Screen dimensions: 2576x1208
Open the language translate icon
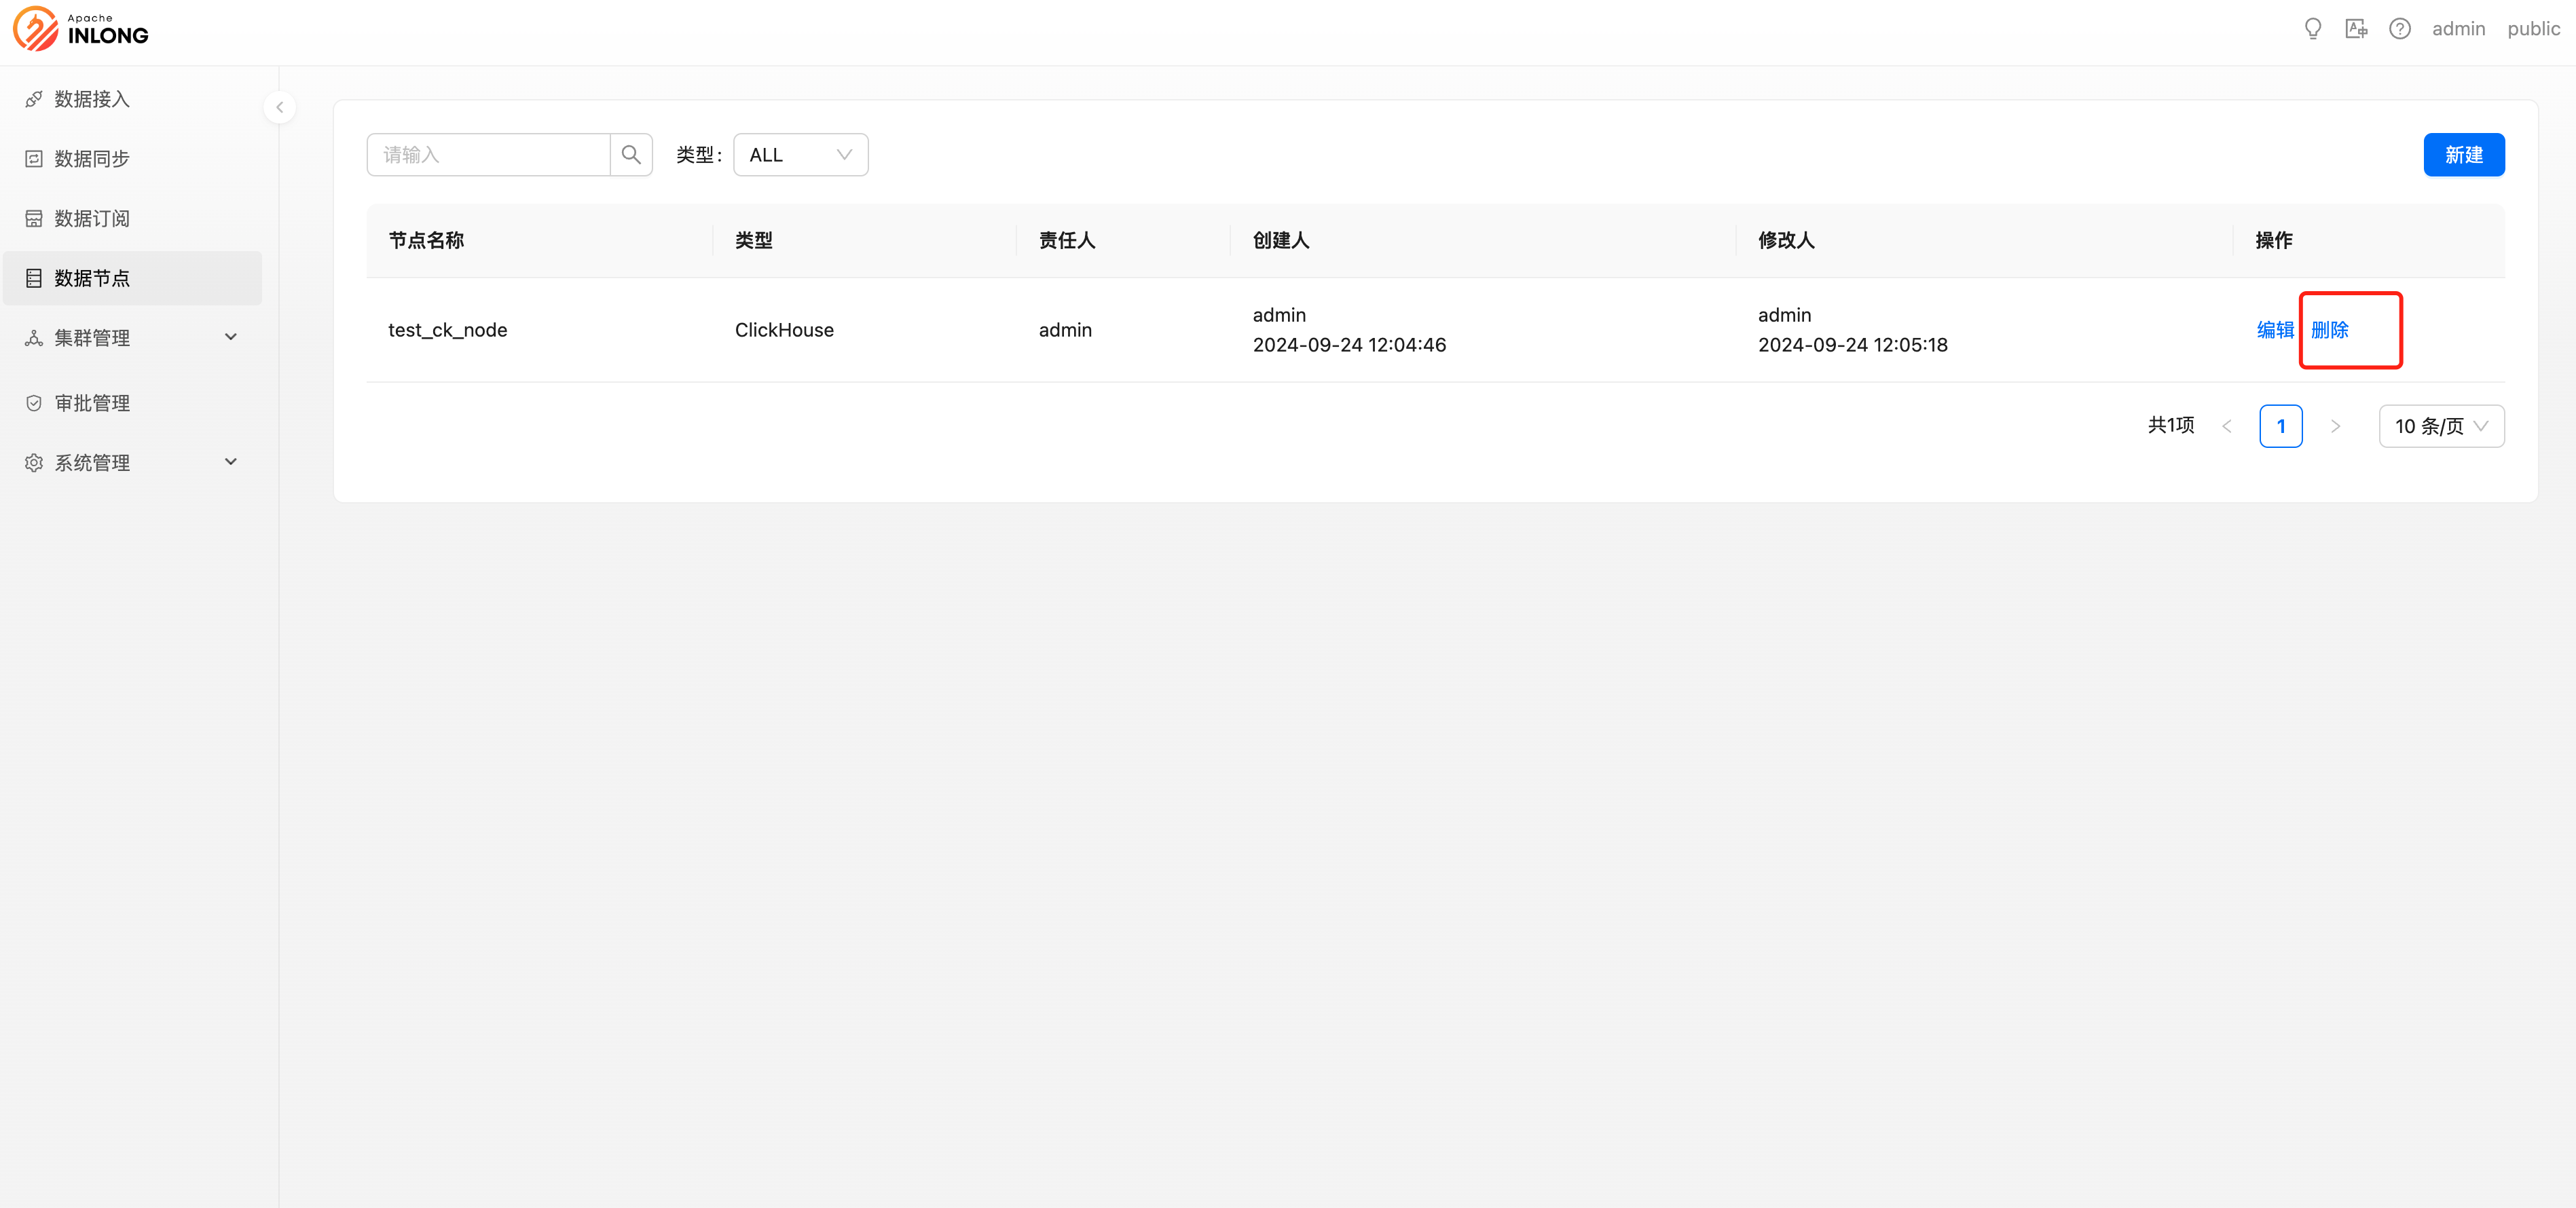(x=2357, y=28)
